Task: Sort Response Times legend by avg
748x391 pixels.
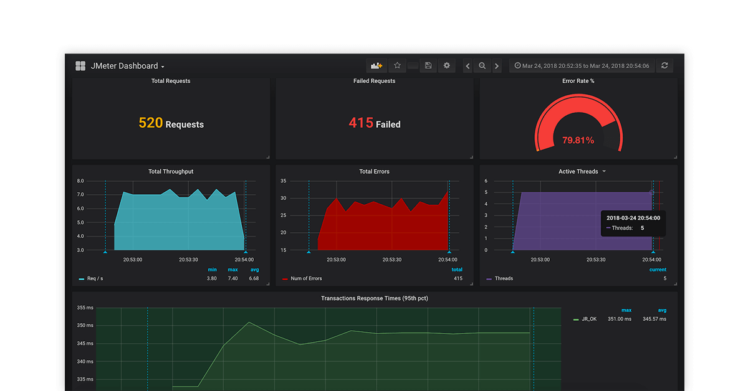Action: 662,310
